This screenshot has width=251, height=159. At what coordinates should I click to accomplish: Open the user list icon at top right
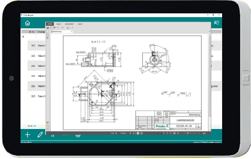pos(216,23)
